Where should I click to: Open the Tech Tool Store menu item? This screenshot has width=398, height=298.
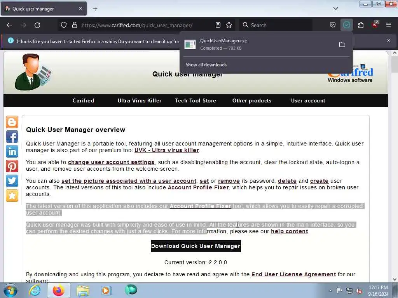pyautogui.click(x=196, y=100)
